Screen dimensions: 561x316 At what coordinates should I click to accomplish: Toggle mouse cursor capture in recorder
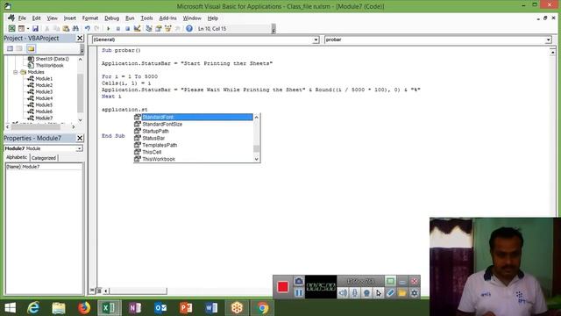(x=379, y=292)
